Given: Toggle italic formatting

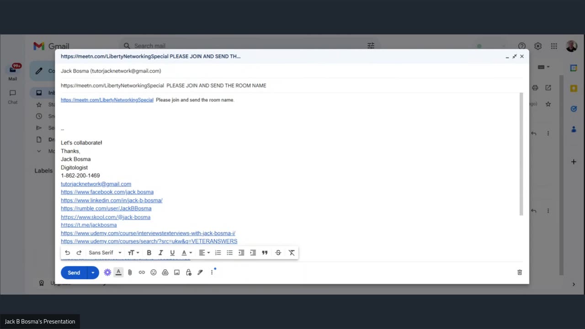Looking at the screenshot, I should 160,253.
